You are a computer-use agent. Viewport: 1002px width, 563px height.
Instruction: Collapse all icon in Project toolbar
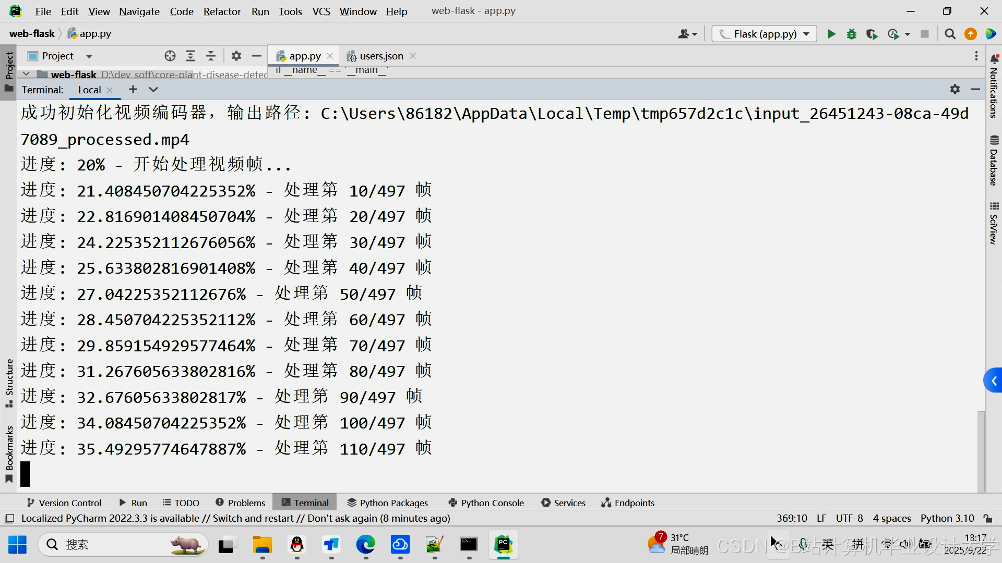tap(211, 56)
